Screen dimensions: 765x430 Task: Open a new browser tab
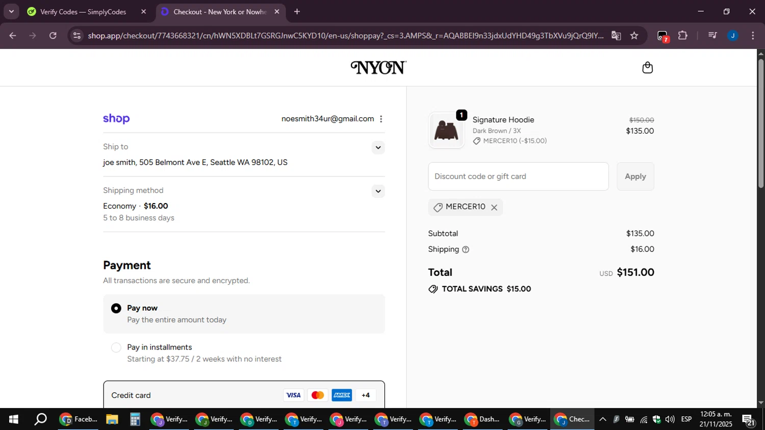[297, 11]
